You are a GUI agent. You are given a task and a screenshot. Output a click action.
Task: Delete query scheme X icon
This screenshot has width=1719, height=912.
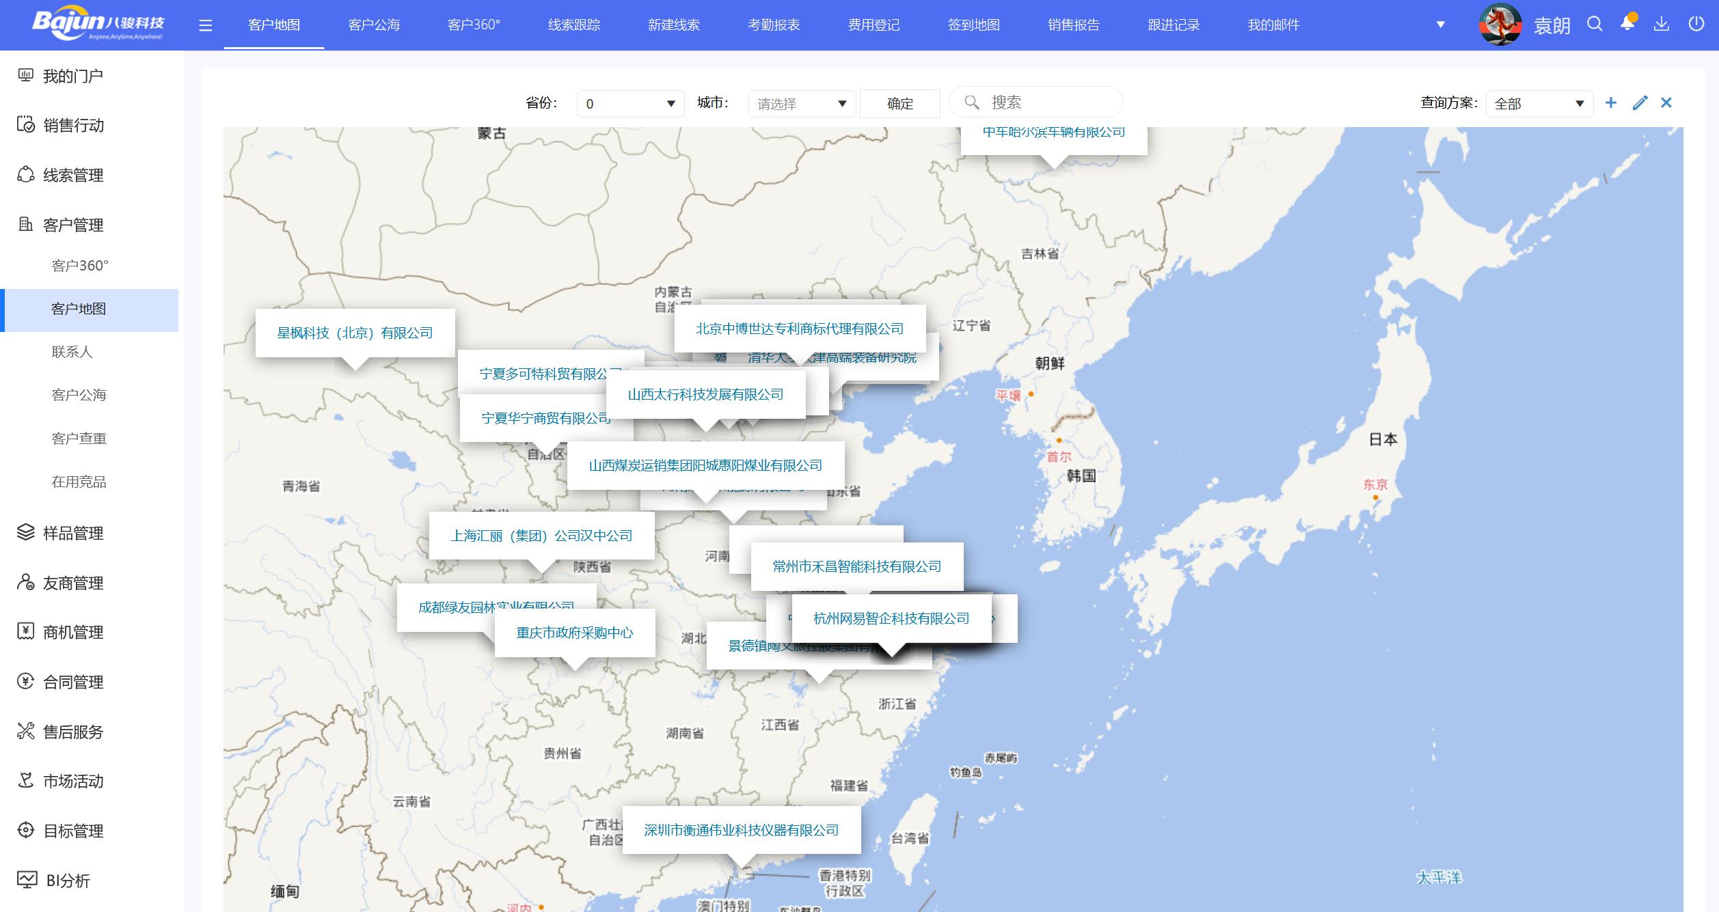1666,103
